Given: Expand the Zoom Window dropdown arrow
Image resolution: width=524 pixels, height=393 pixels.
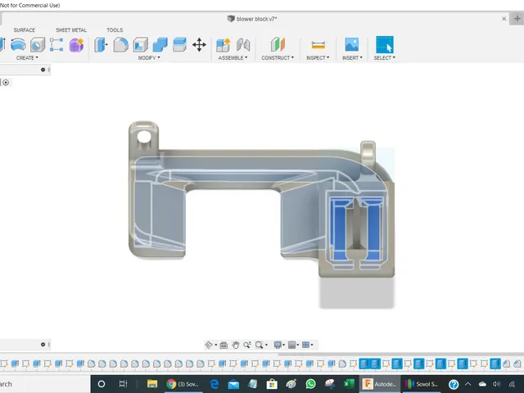Looking at the screenshot, I should click(266, 345).
